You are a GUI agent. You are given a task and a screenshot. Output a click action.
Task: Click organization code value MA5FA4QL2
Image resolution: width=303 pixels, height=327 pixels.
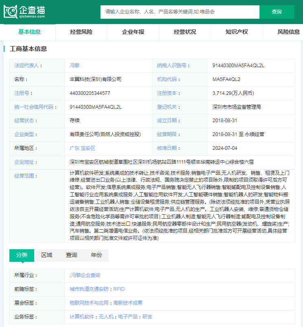point(227,79)
